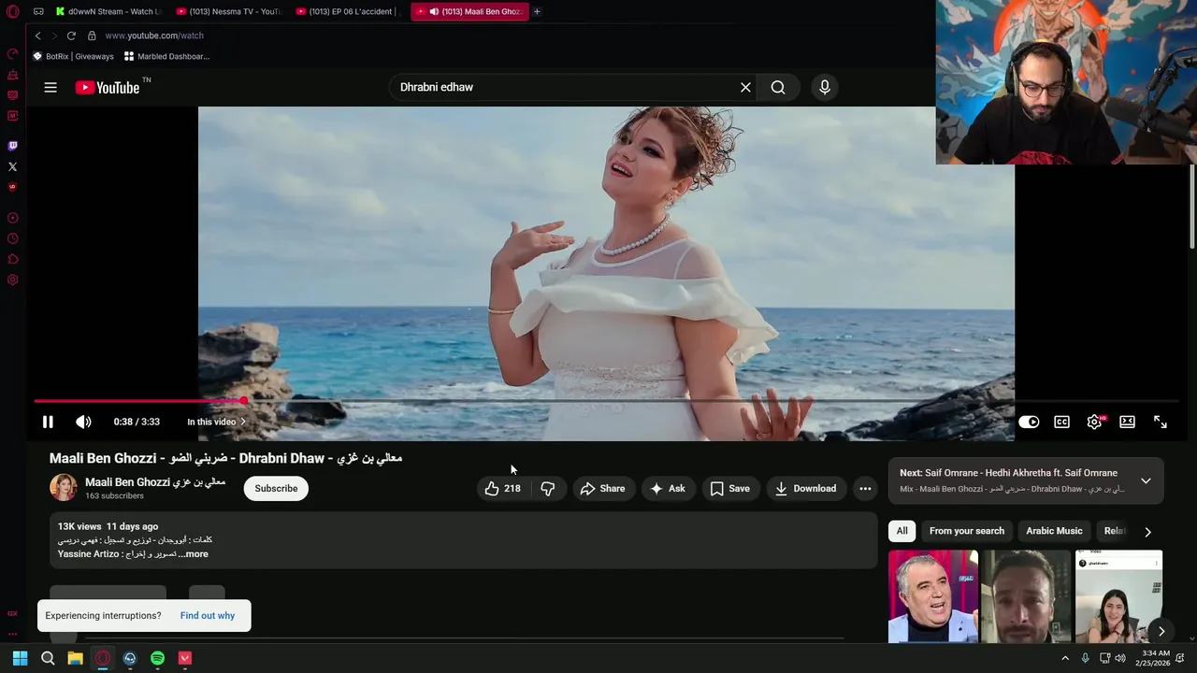Expand the Next up mix panel
Image resolution: width=1197 pixels, height=673 pixels.
pos(1146,480)
